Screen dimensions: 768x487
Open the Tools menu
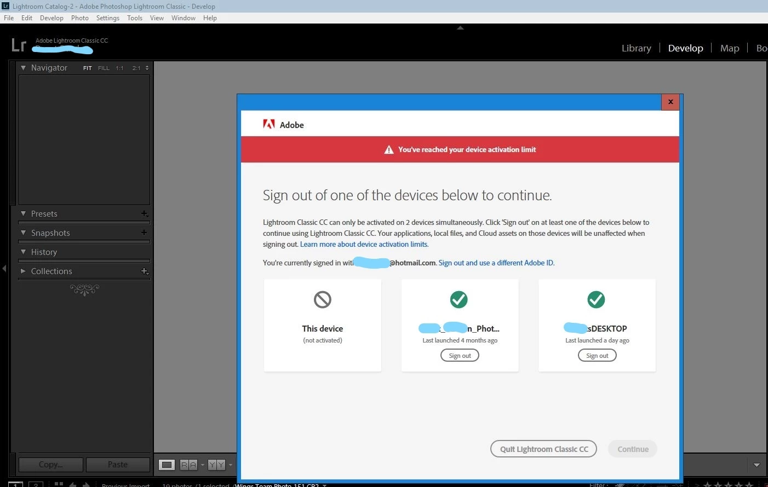pos(135,18)
